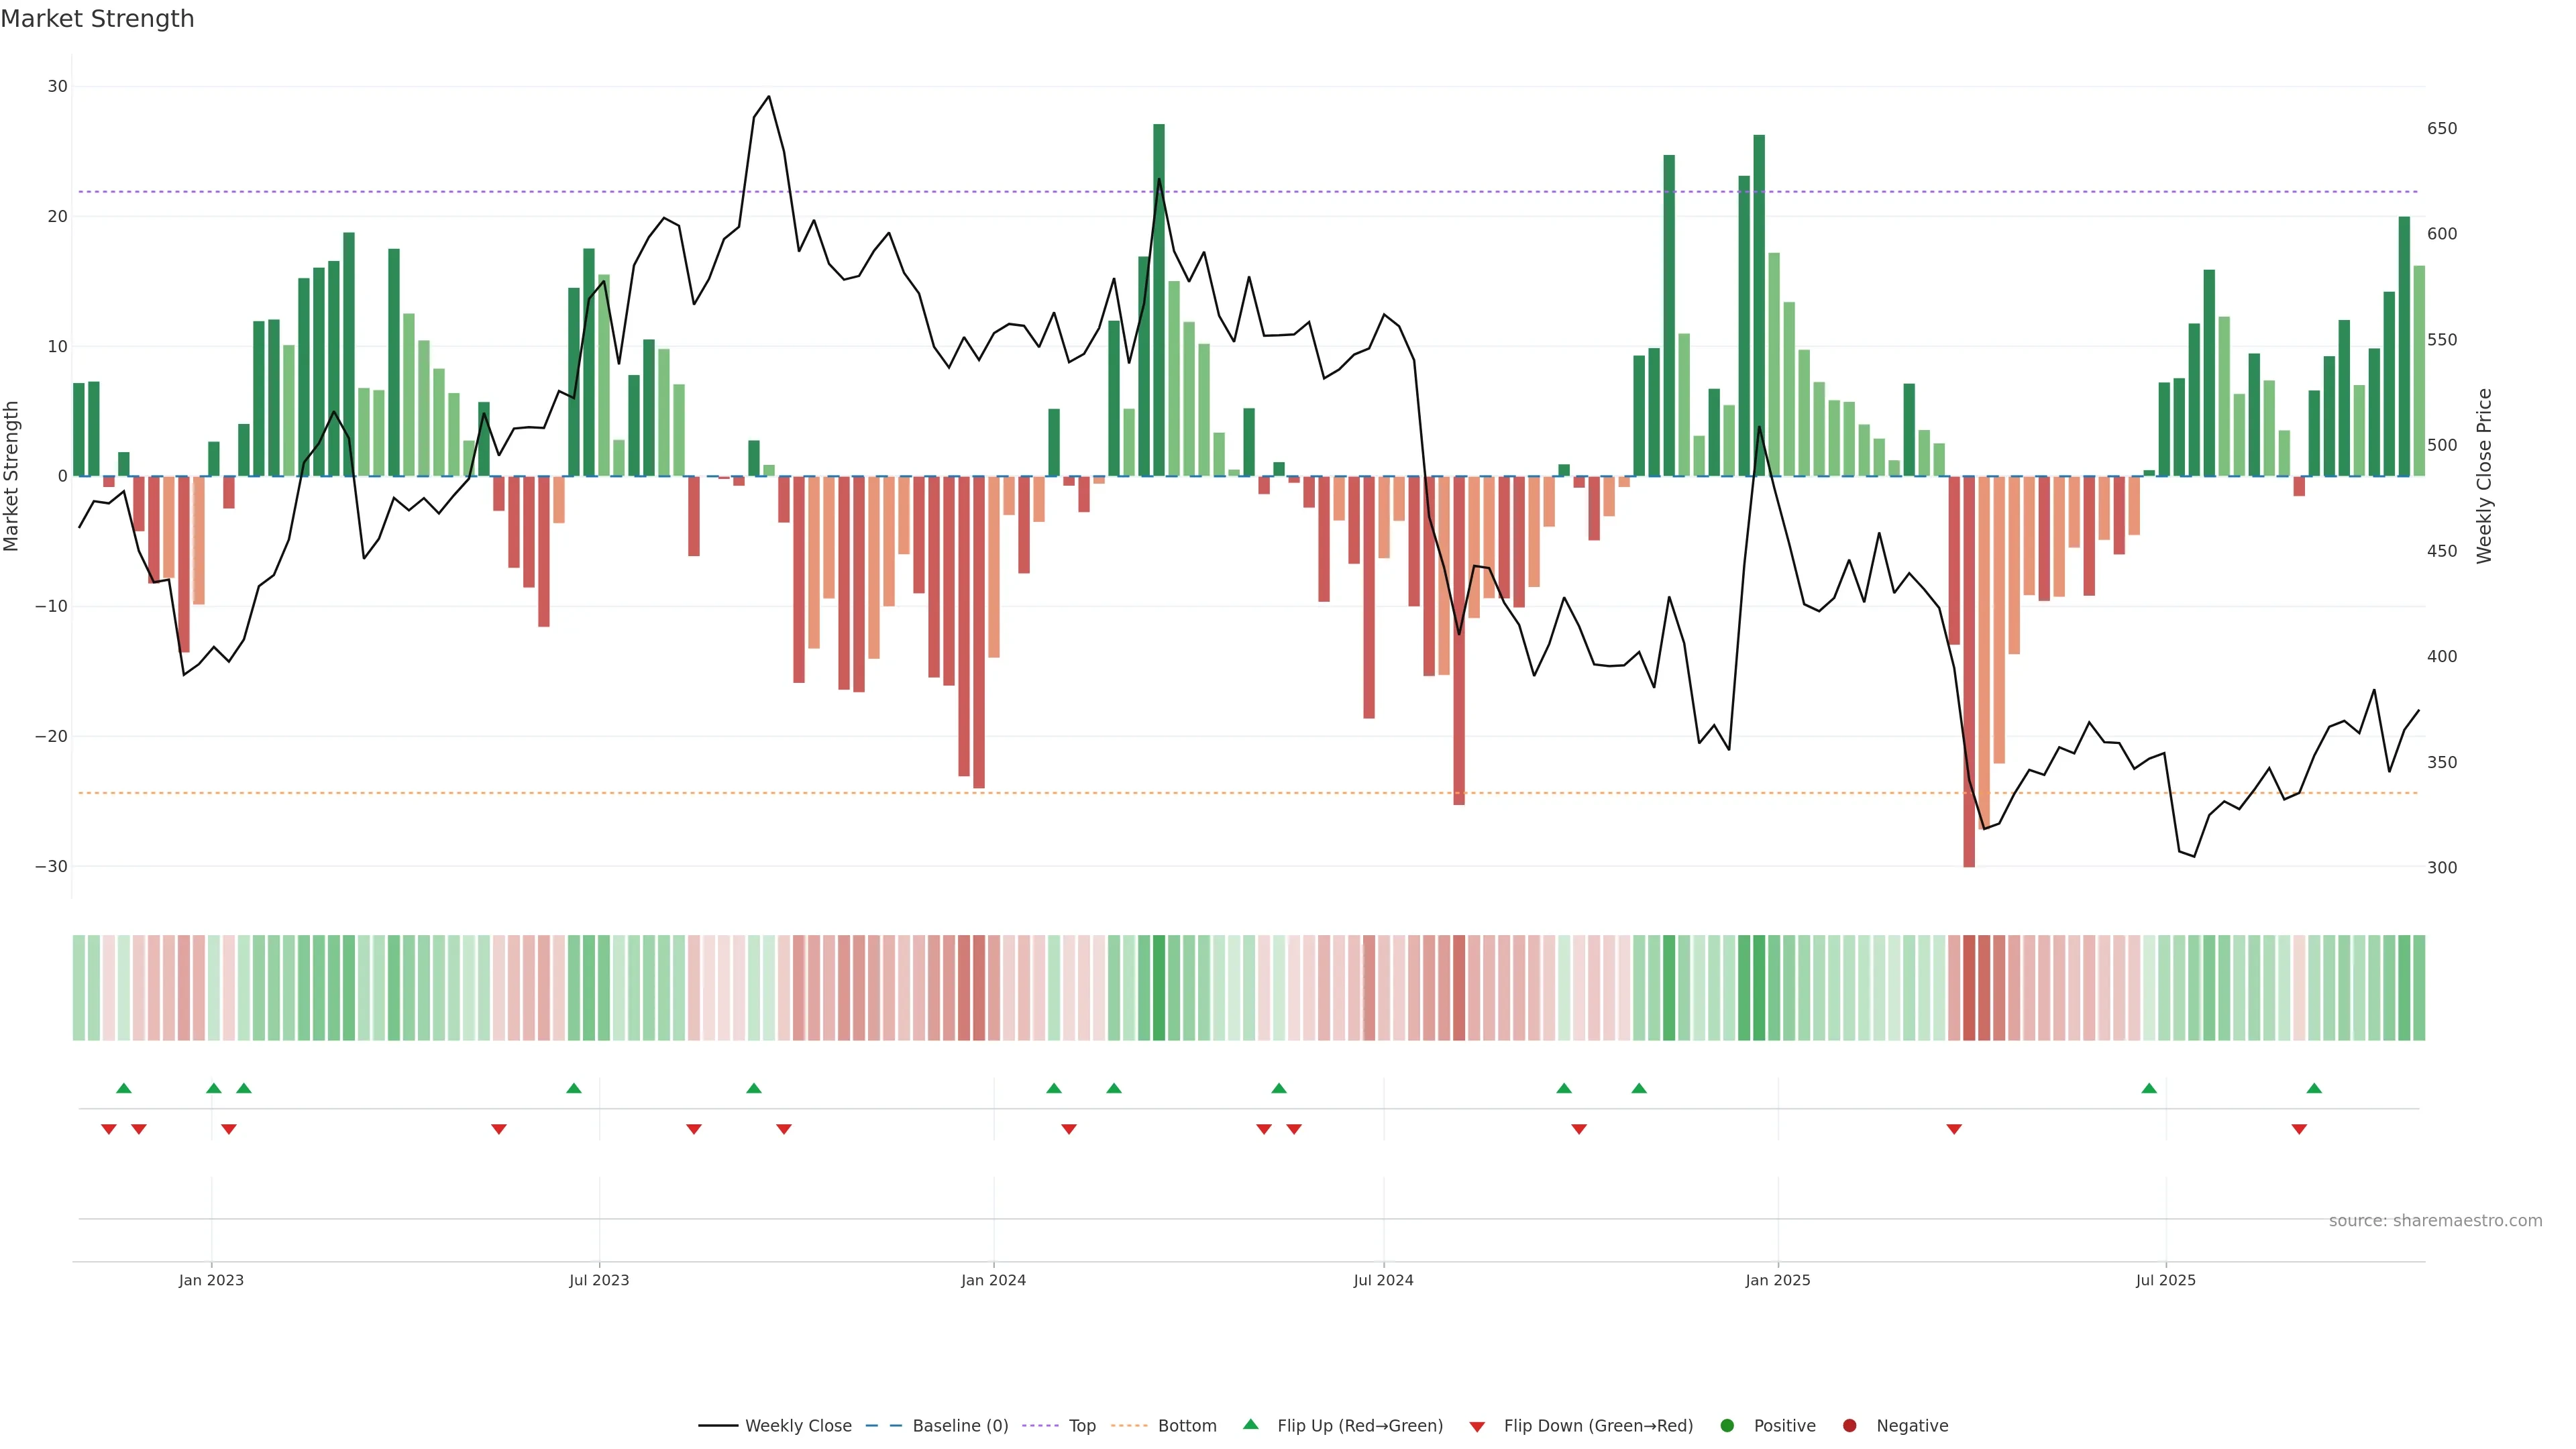
Task: Click the last green flip-up triangle marker
Action: click(2314, 1088)
